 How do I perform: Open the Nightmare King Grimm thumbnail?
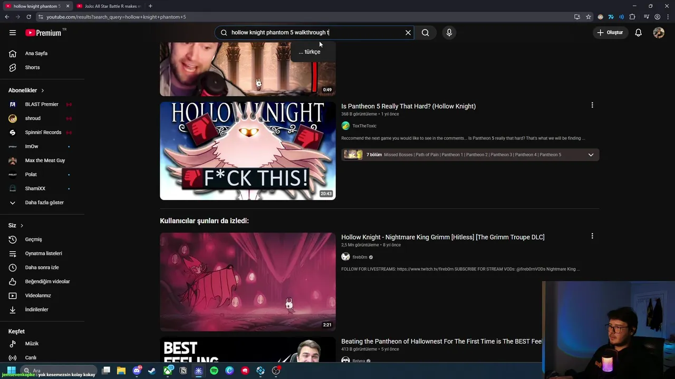pos(247,282)
